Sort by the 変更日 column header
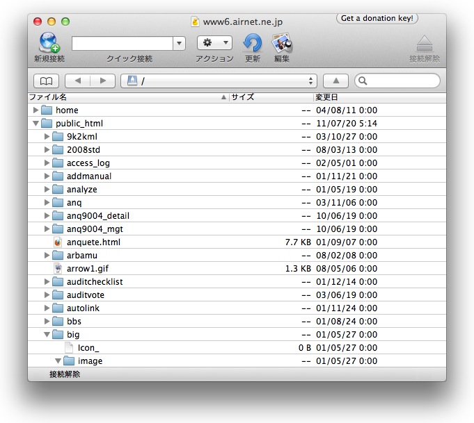Image resolution: width=474 pixels, height=423 pixels. (x=380, y=97)
